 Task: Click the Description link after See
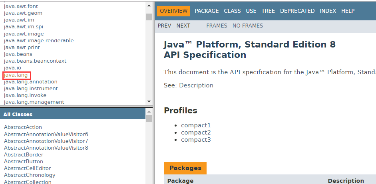[196, 85]
